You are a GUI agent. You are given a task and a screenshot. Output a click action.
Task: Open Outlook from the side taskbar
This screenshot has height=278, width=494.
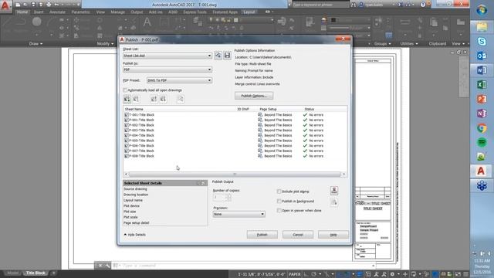(x=482, y=56)
